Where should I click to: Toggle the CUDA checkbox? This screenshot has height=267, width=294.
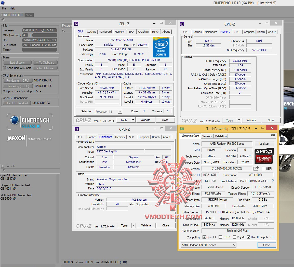(x=220, y=237)
